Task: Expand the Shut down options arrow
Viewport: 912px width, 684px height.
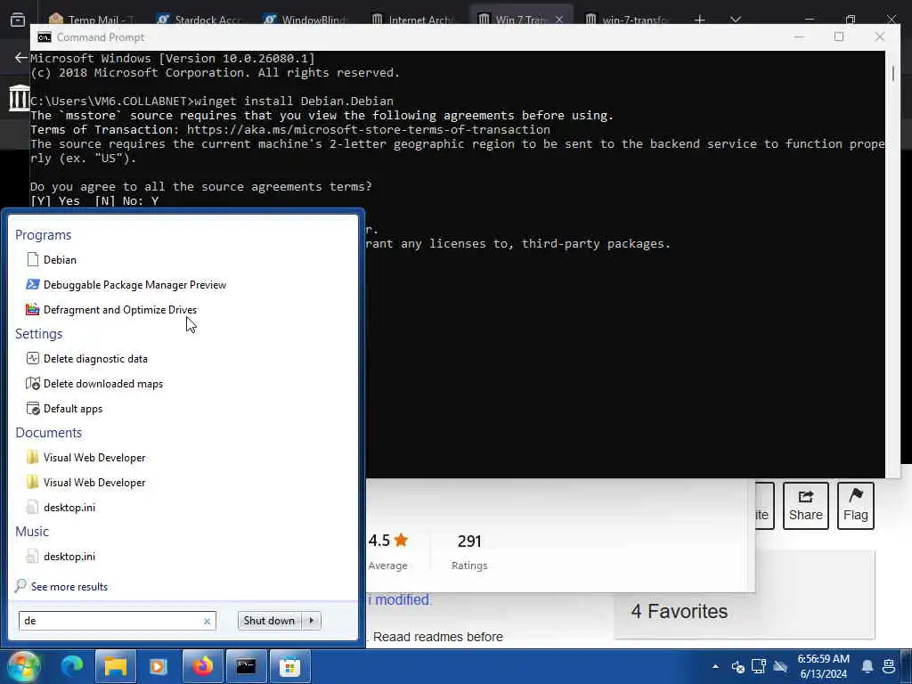Action: coord(312,621)
